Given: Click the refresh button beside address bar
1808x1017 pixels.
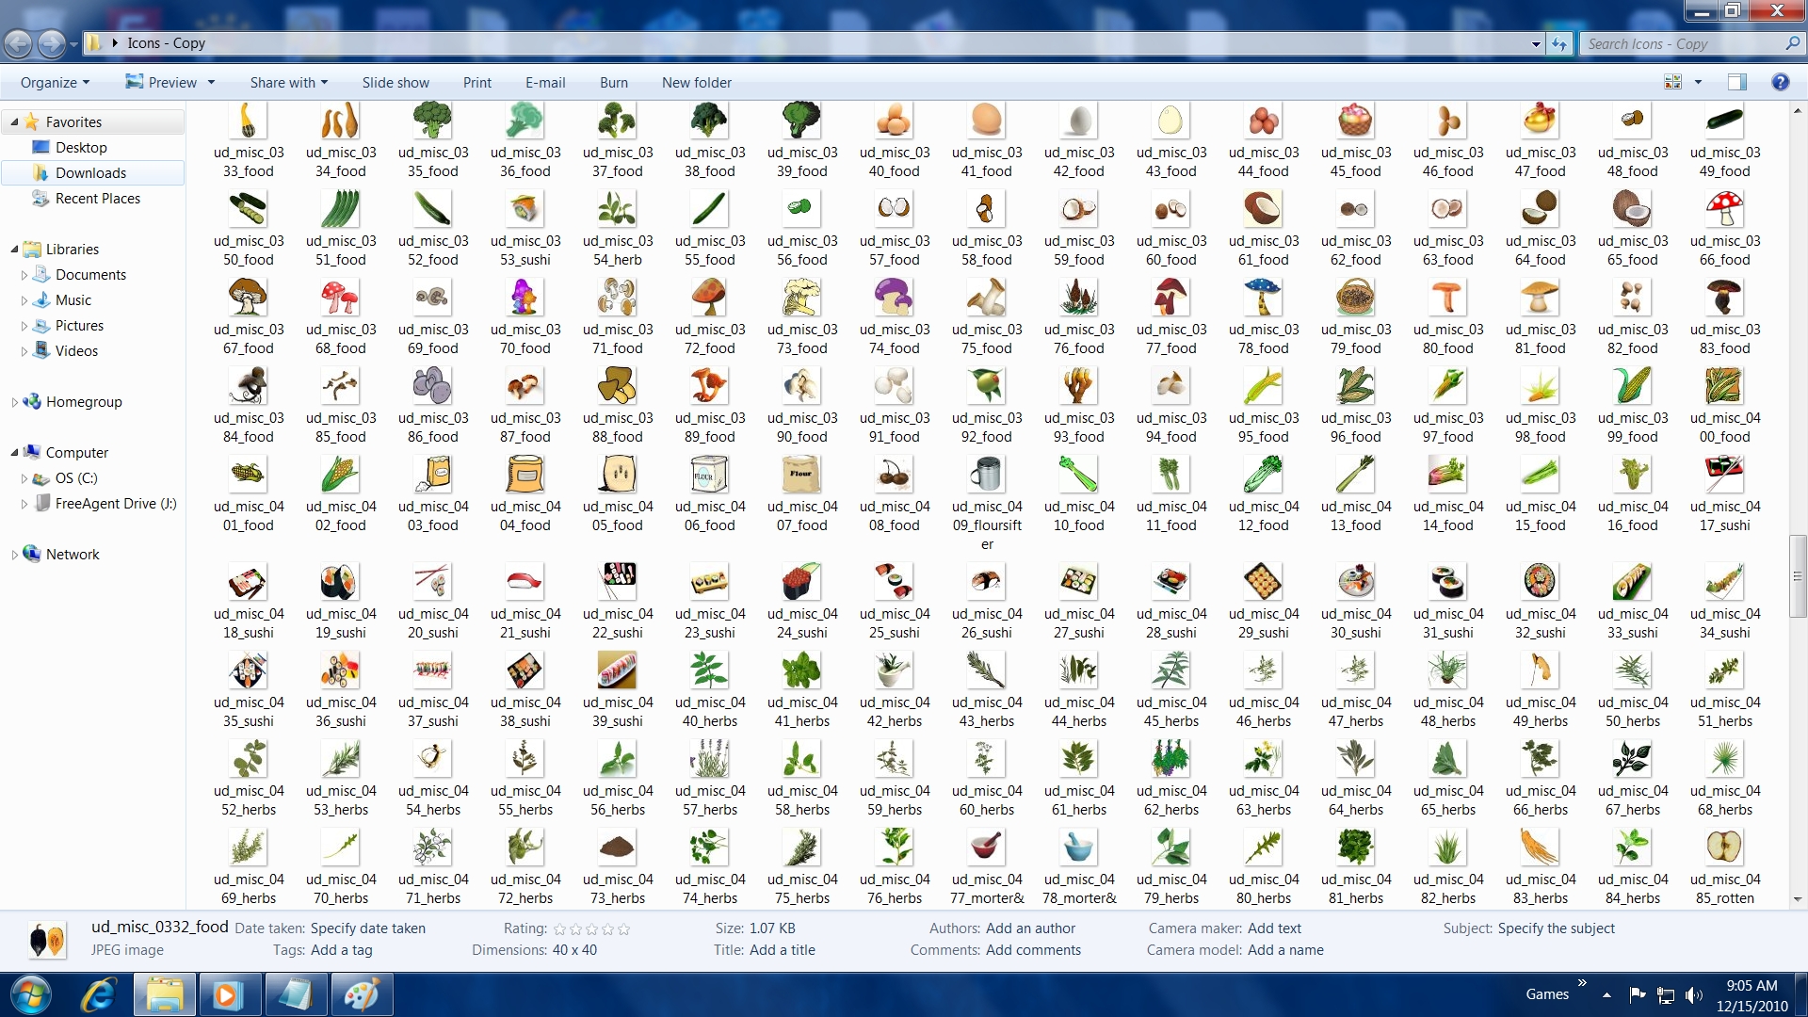Looking at the screenshot, I should click(1559, 44).
